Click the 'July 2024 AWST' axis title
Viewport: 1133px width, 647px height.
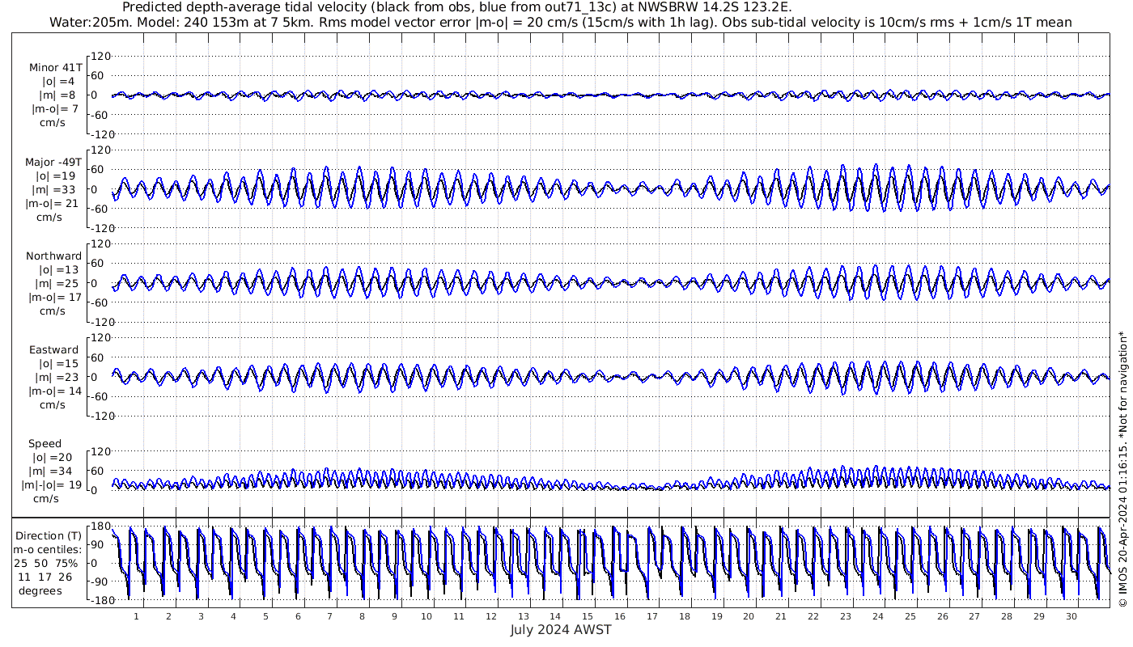click(561, 629)
